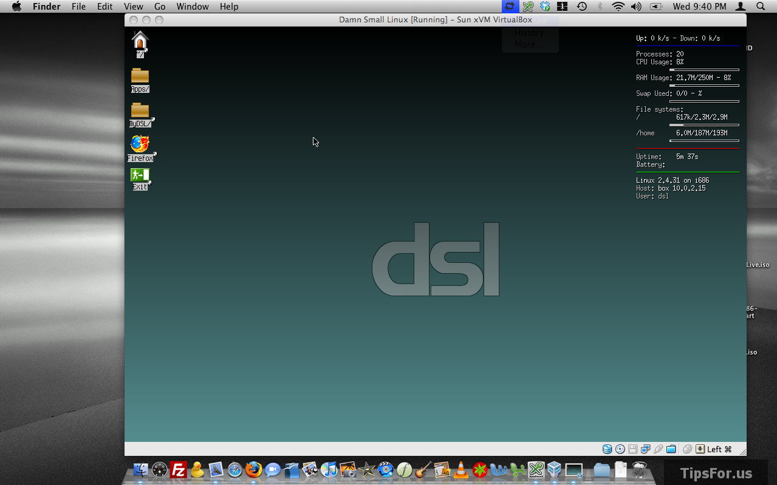
Task: Open the volume control in menu bar
Action: (636, 7)
